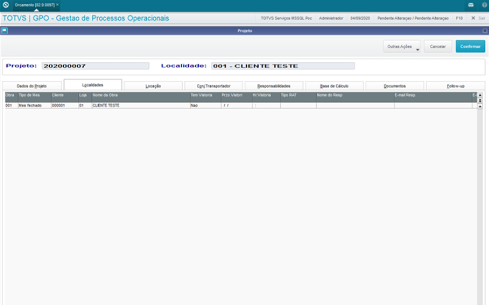Click the page-up double arrow in grid
Viewport: 489px width, 305px height.
pos(480,101)
